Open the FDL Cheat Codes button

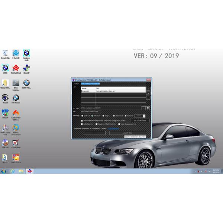tap(140, 120)
